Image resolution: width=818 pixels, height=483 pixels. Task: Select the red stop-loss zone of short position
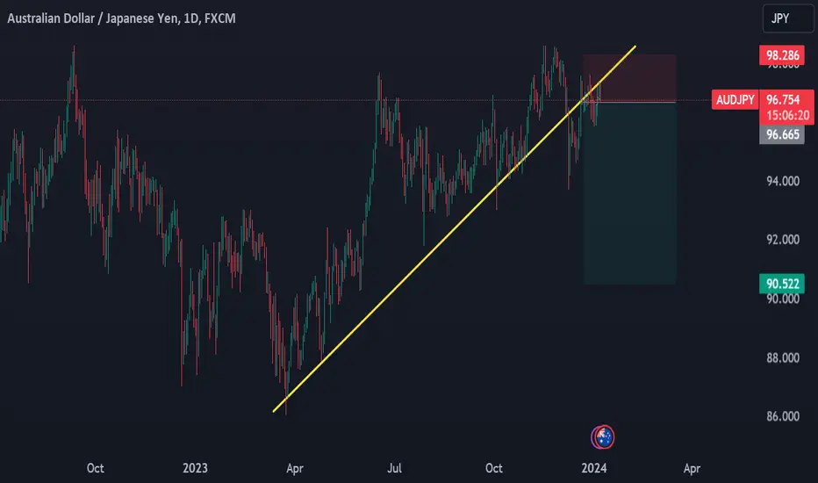tap(630, 78)
